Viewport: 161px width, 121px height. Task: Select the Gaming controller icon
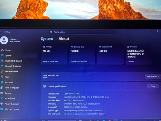click(x=2, y=93)
